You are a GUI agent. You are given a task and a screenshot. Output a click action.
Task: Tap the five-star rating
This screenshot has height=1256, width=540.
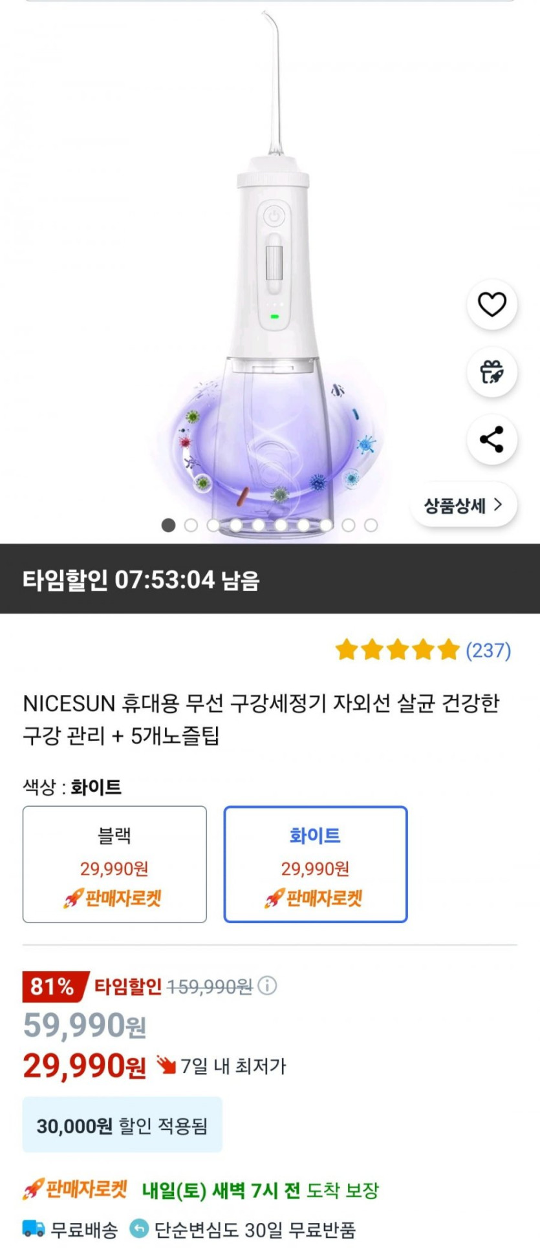(397, 650)
